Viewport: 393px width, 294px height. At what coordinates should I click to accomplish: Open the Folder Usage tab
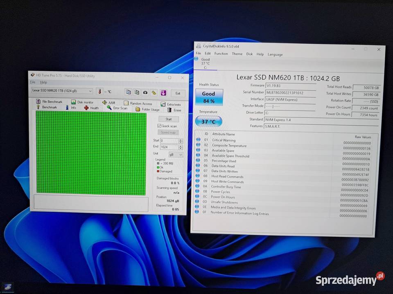click(148, 109)
